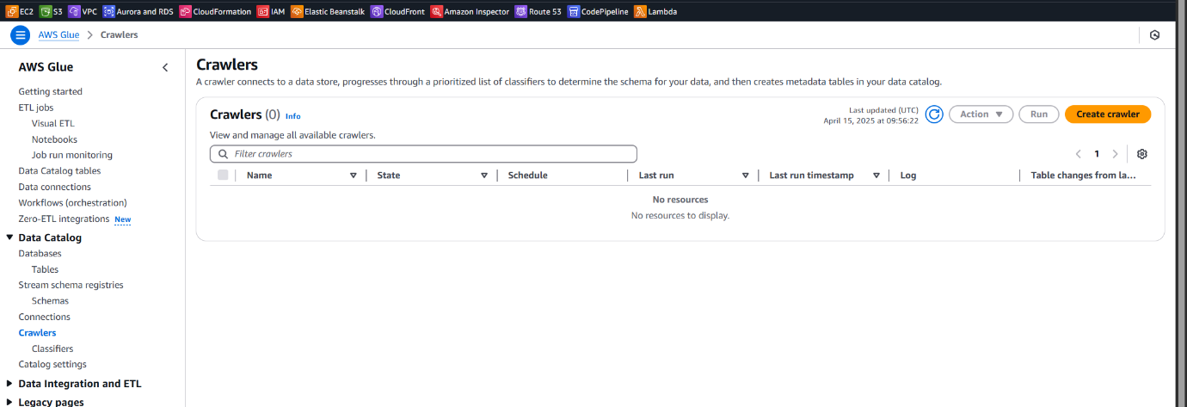This screenshot has height=407, width=1187.
Task: Open the Action dropdown button
Action: [981, 114]
